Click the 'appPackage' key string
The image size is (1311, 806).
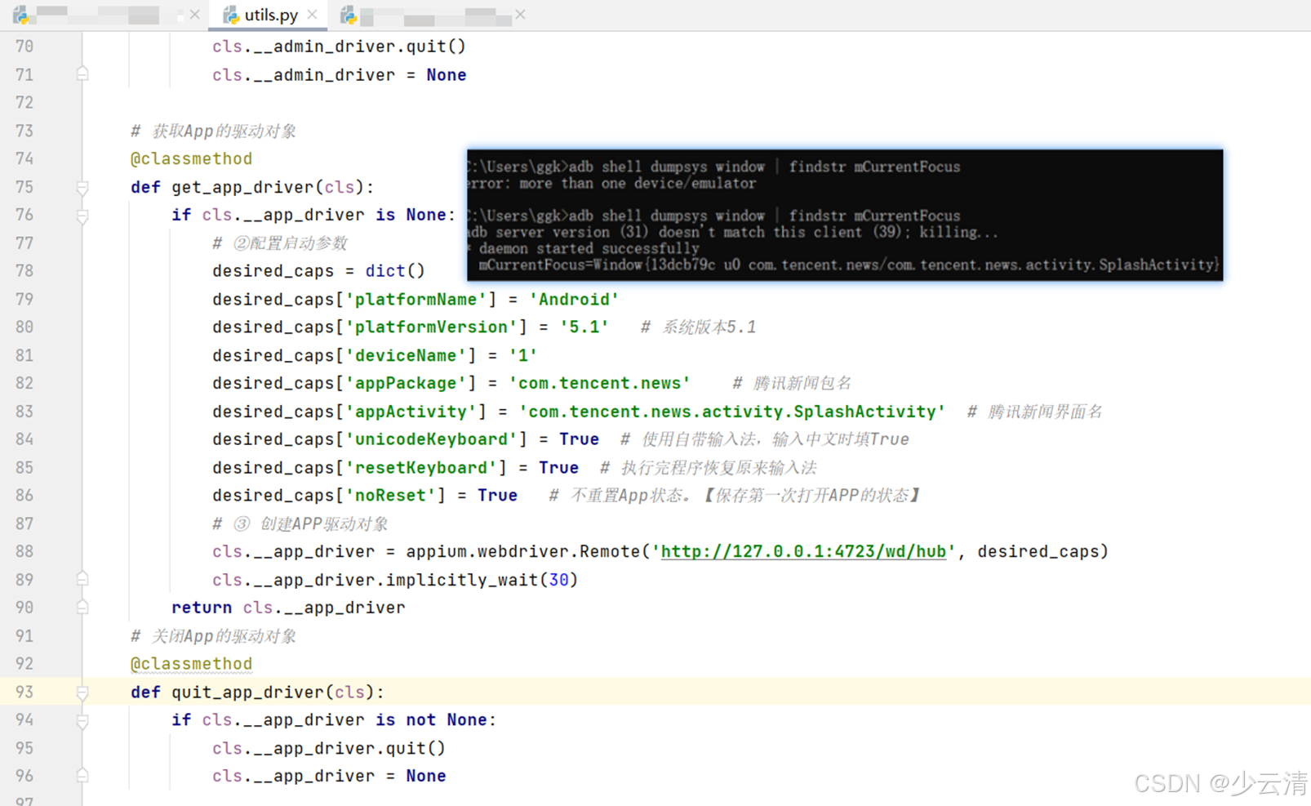pos(406,383)
